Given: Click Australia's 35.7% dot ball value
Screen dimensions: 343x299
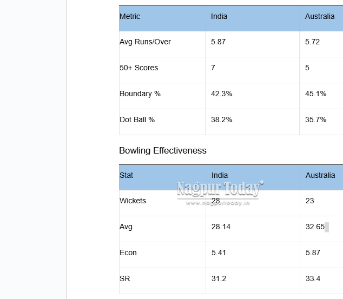Looking at the screenshot, I should (316, 120).
